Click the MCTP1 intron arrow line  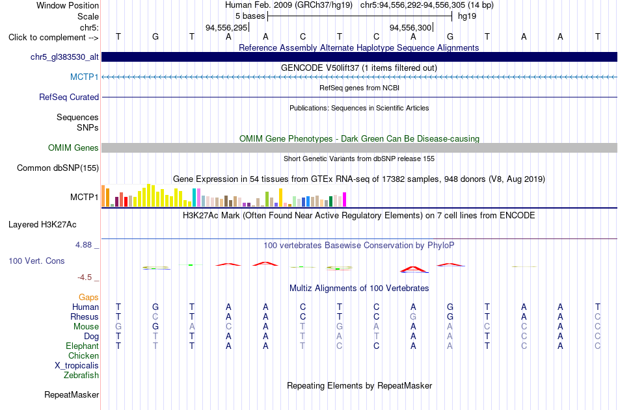click(x=359, y=77)
